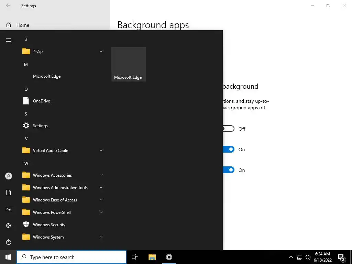The image size is (352, 264).
Task: Click the Microsoft Edge pinned tile
Action: pos(129,64)
